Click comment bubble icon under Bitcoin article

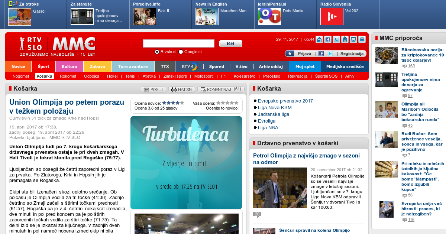(x=405, y=66)
